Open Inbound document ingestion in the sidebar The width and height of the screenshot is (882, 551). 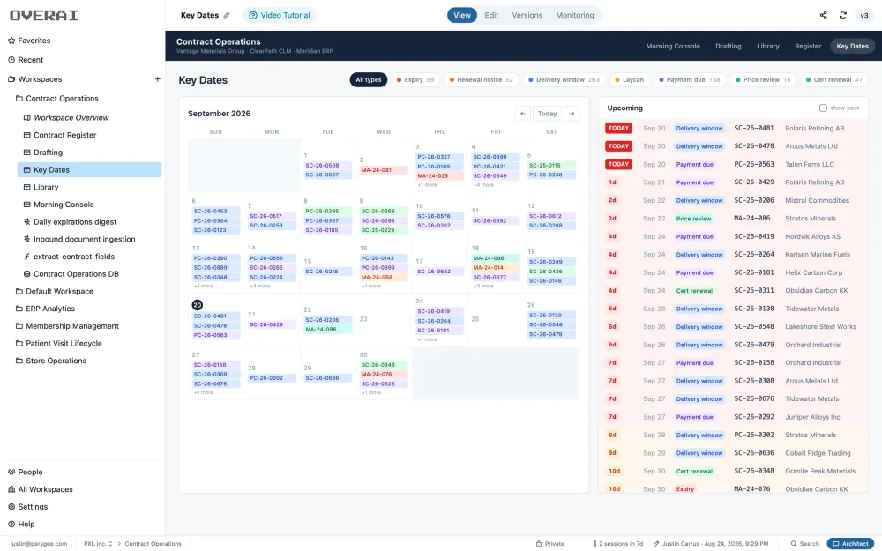coord(85,239)
